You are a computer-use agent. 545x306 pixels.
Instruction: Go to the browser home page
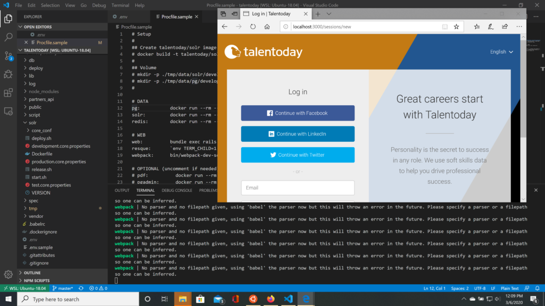(267, 27)
